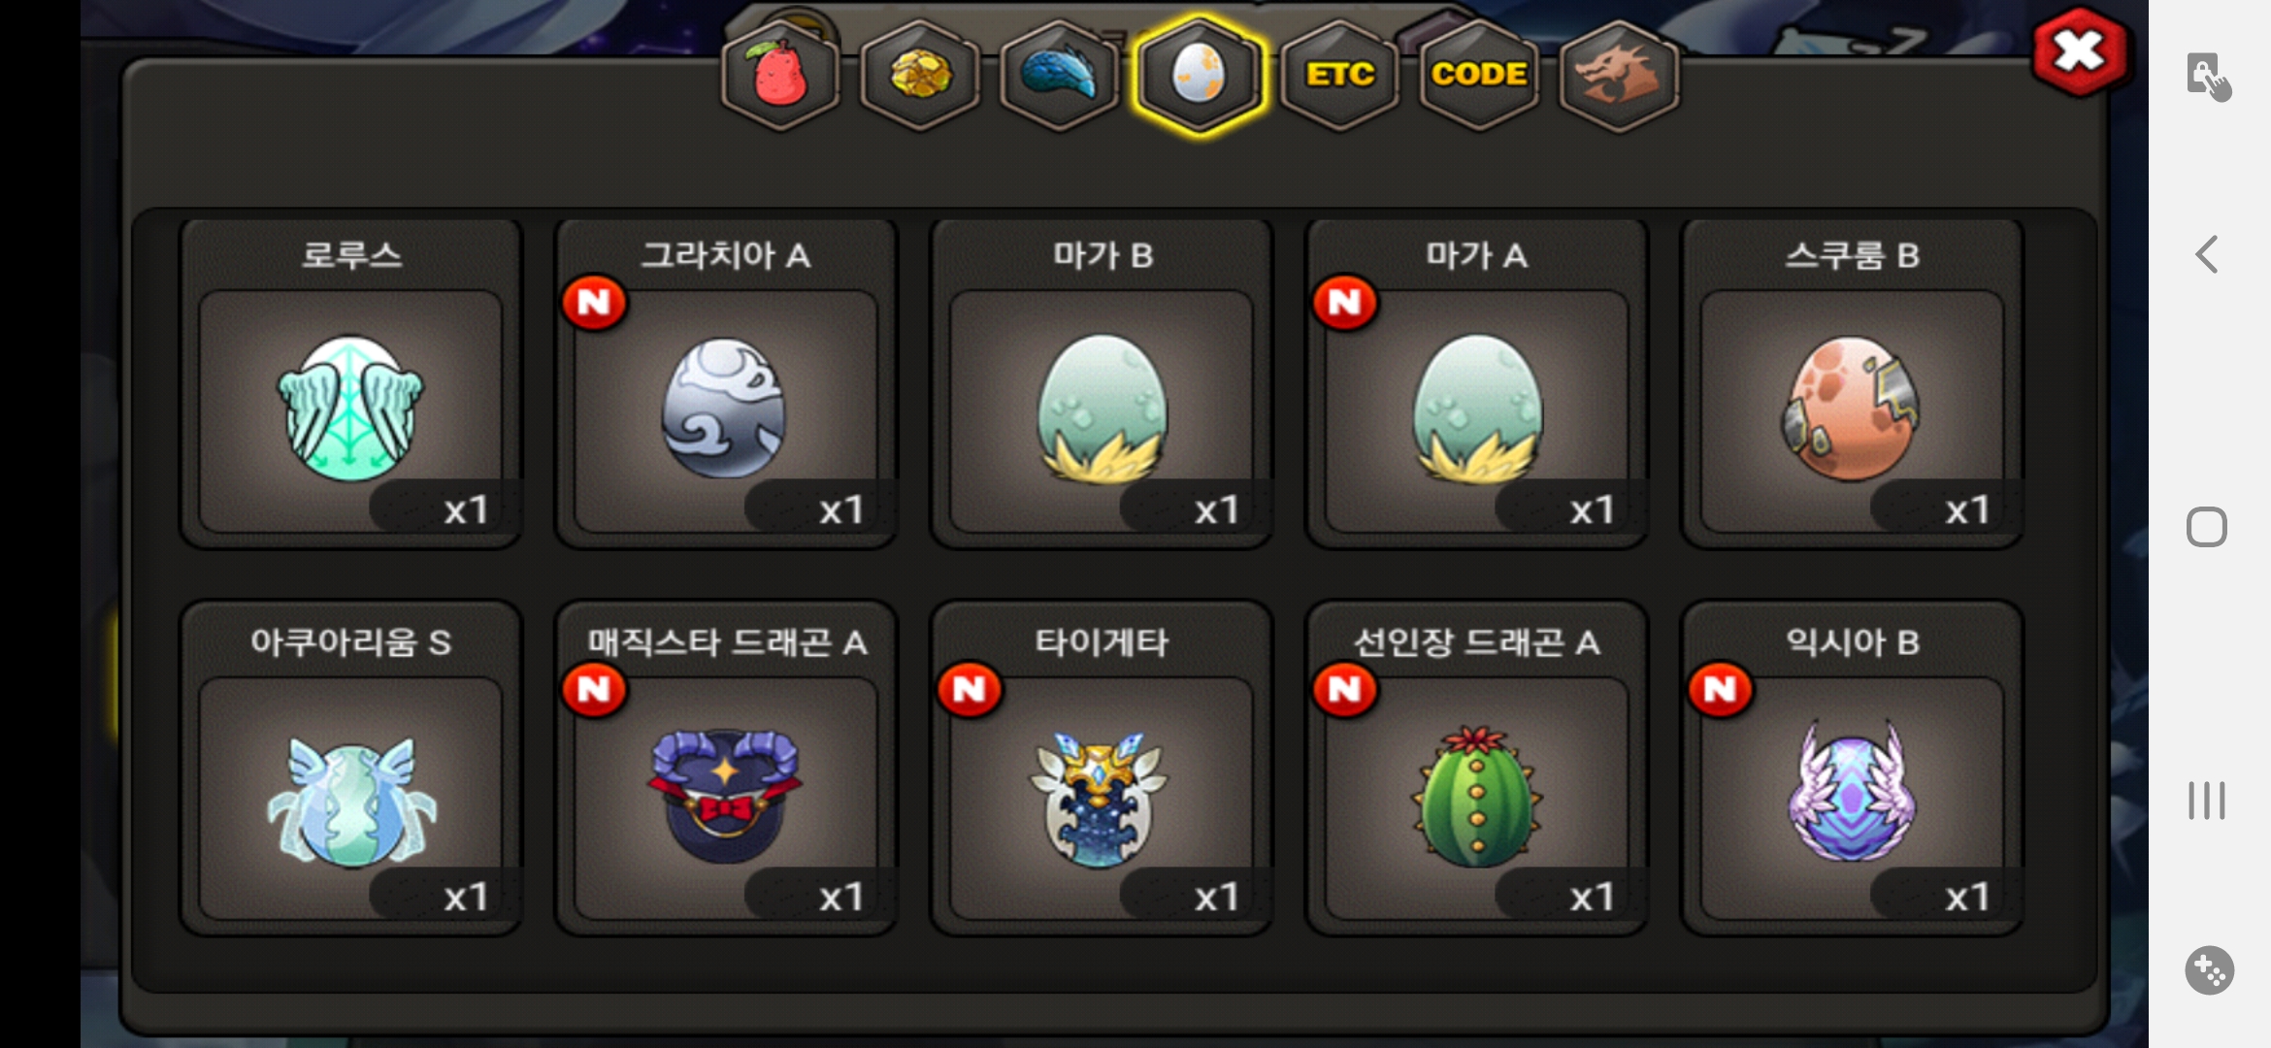Pick the 타이게타 egg
2271x1048 pixels.
pyautogui.click(x=1102, y=769)
